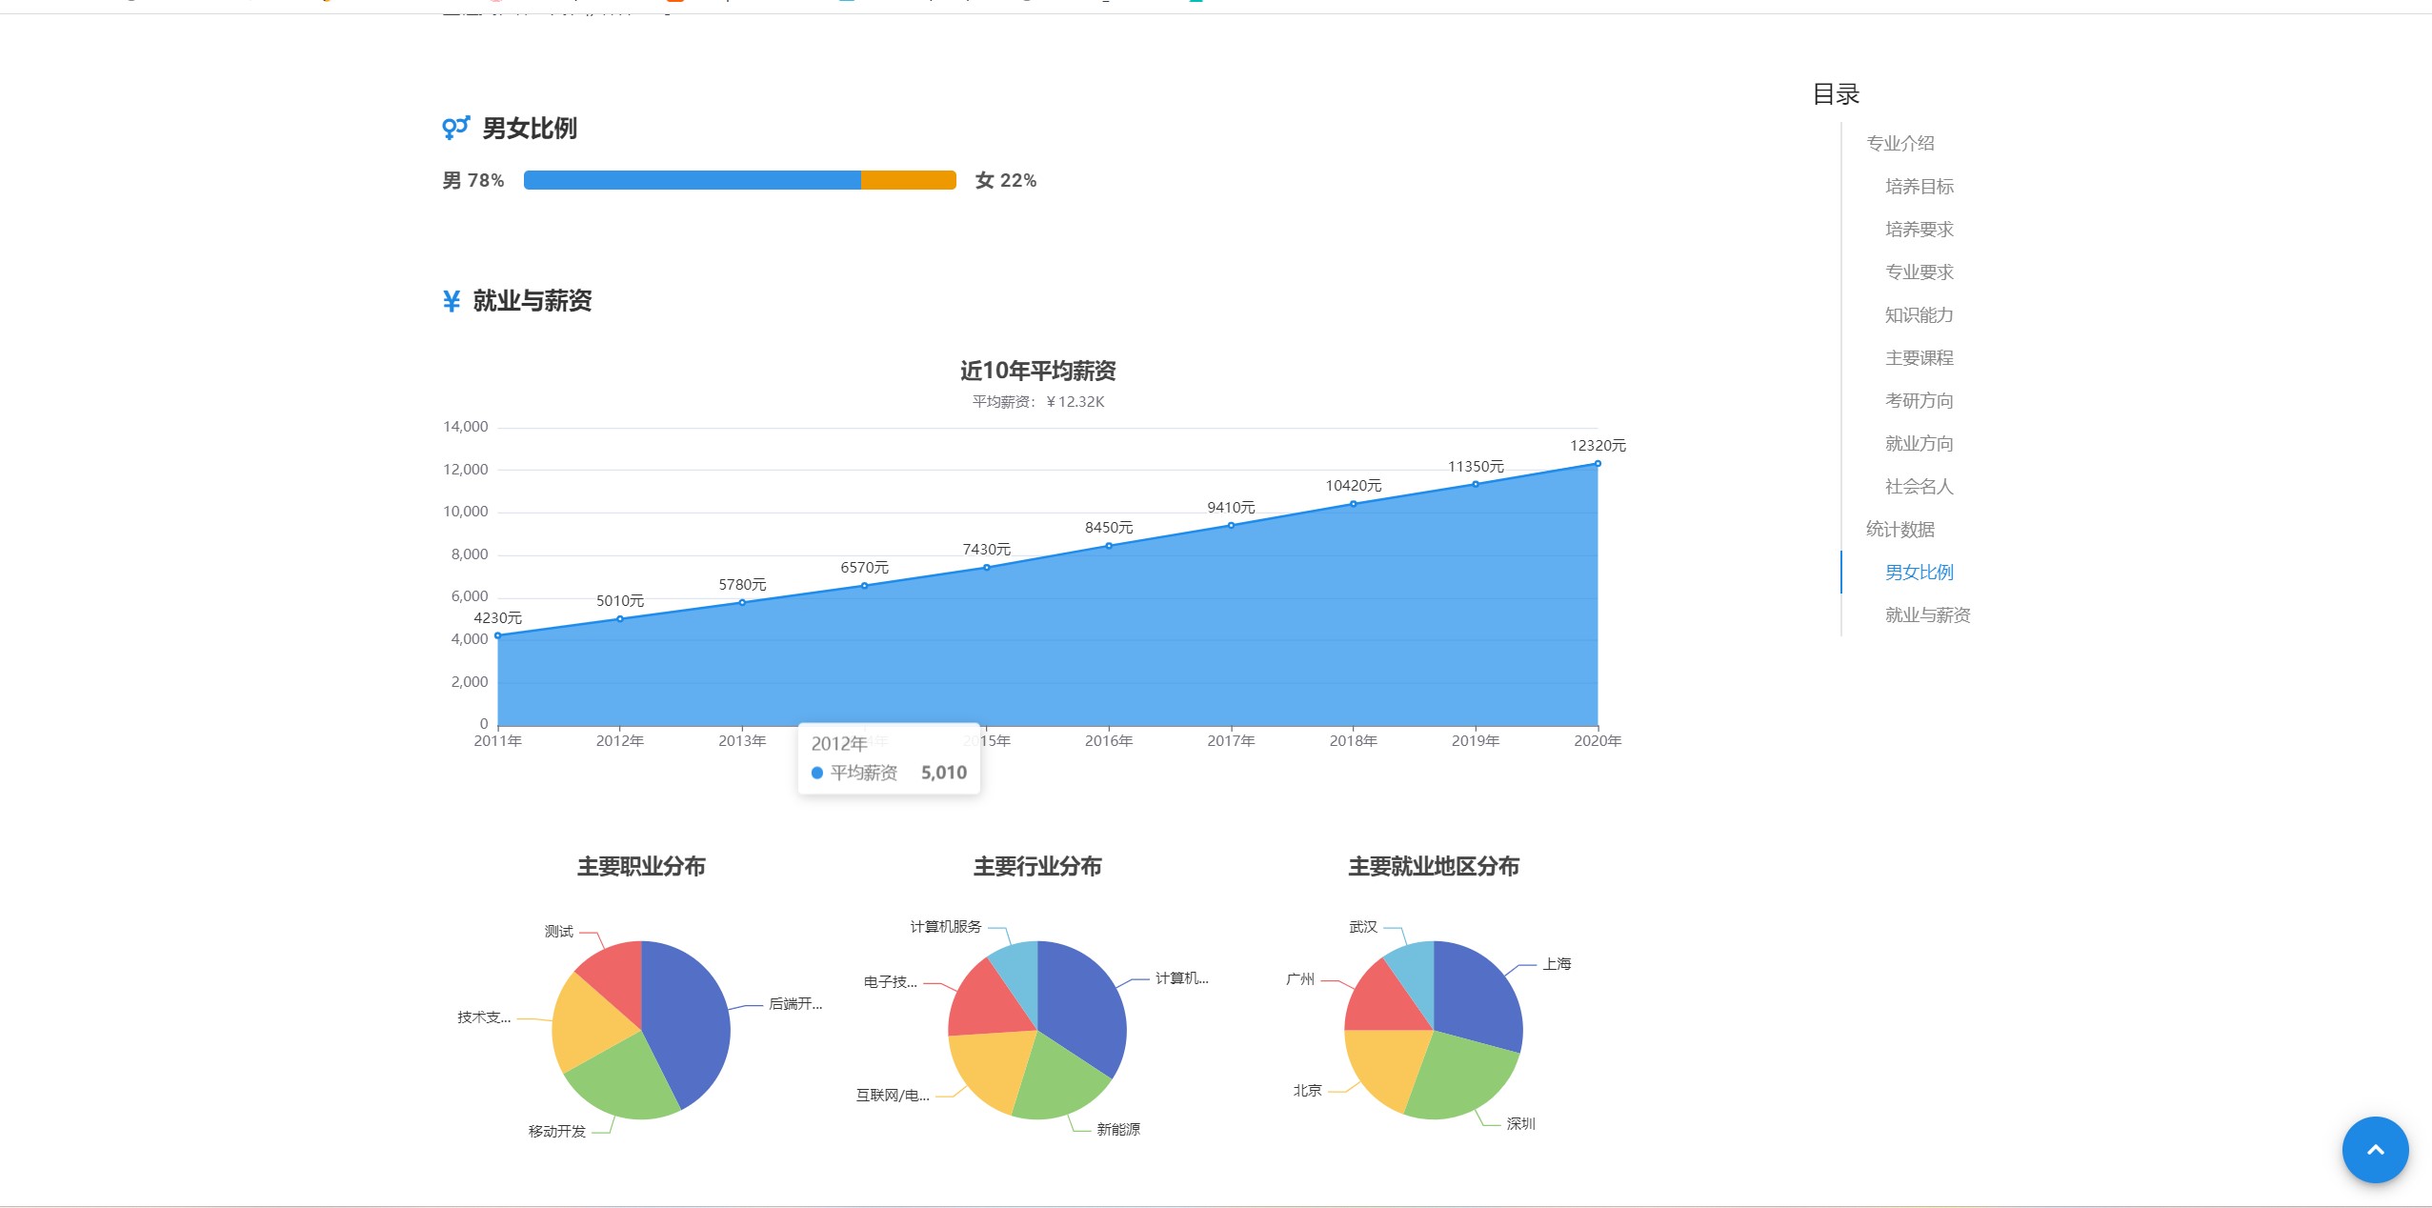This screenshot has width=2432, height=1208.
Task: Jump to 培养目标 section
Action: [x=1919, y=186]
